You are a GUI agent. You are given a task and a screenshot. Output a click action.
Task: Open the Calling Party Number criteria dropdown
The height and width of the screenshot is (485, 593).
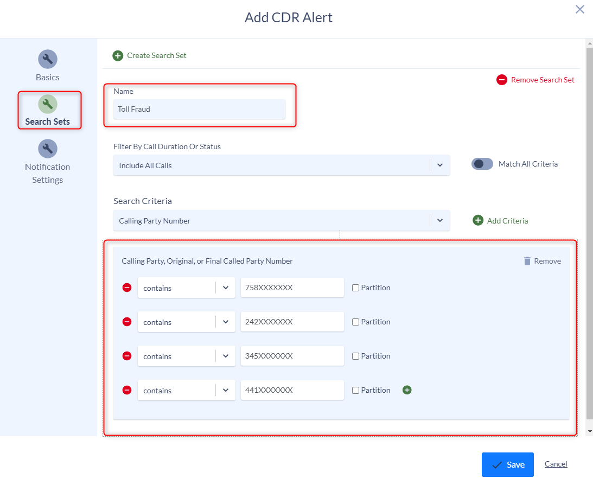[x=282, y=220]
